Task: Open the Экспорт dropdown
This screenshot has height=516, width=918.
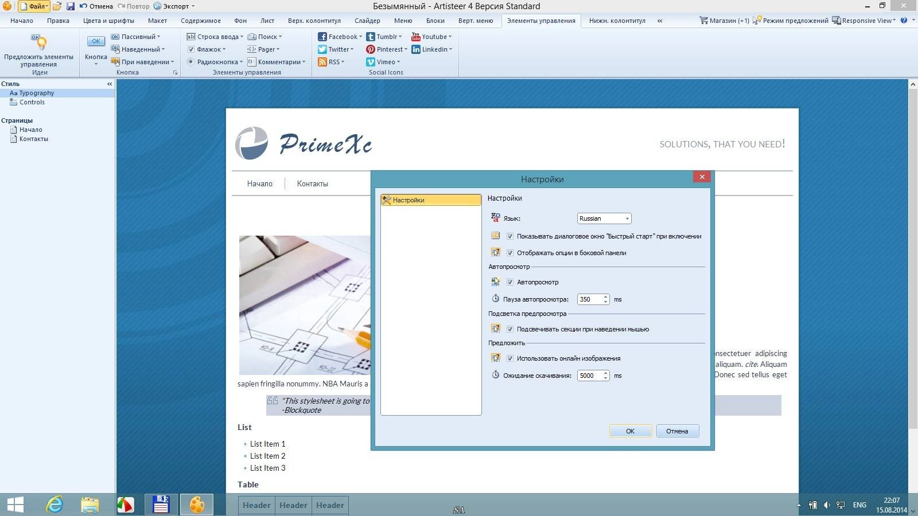Action: (x=174, y=6)
